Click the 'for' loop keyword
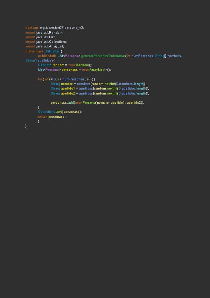 [40, 79]
